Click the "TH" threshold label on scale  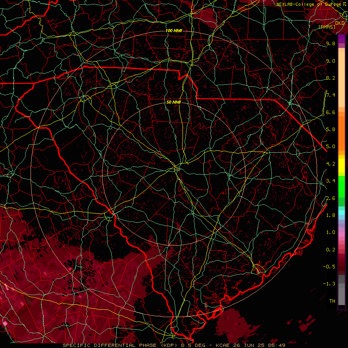click(332, 301)
